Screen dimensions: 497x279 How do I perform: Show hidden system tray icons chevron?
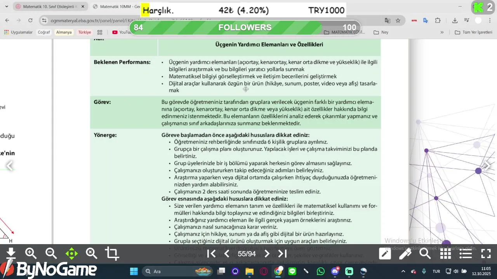coord(403,271)
